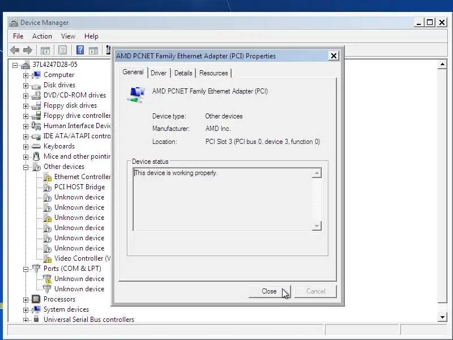
Task: Click the 'AMD Inc.' manufacturer value
Action: tap(218, 129)
